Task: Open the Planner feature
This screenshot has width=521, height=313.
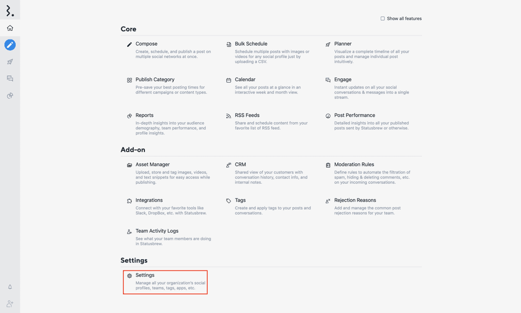Action: pos(343,44)
